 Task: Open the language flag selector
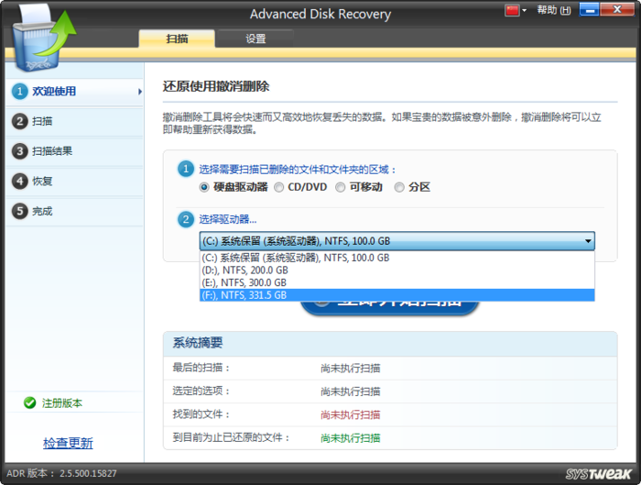[x=512, y=10]
